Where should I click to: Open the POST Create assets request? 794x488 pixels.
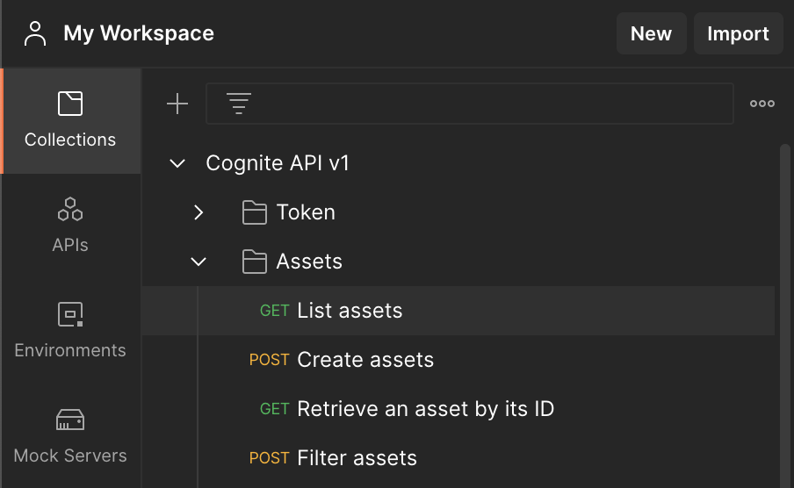tap(458, 360)
